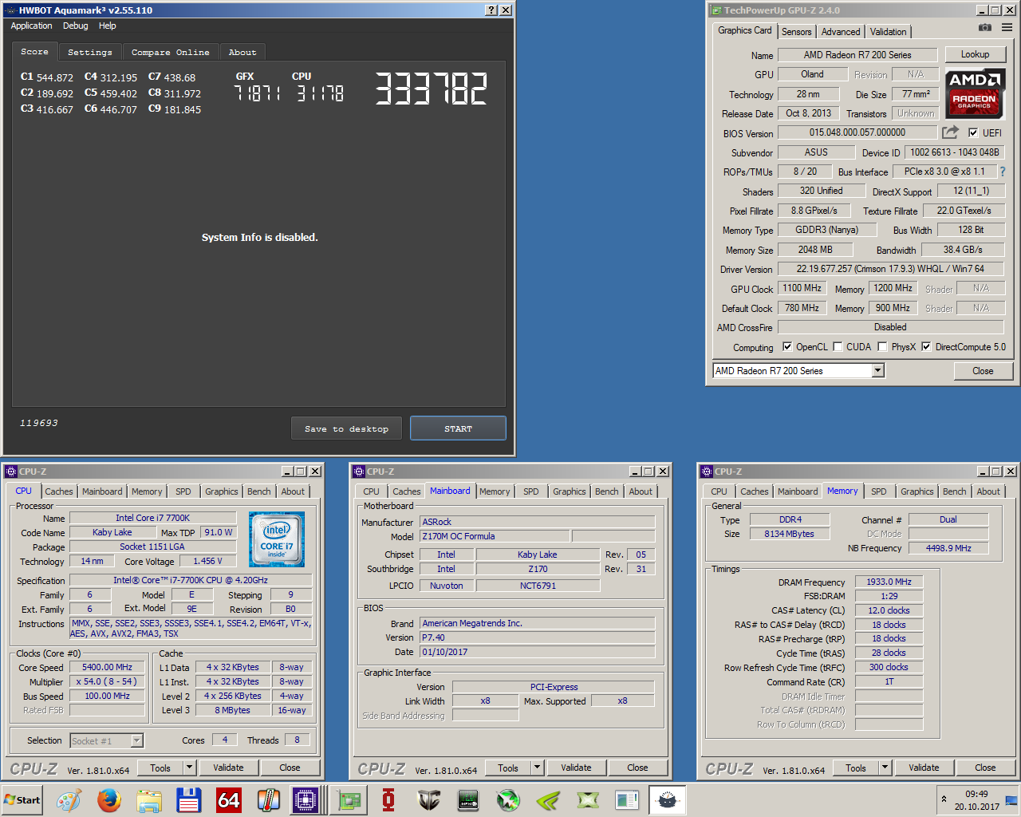The height and width of the screenshot is (817, 1021).
Task: Toggle the OpenCL checkbox
Action: 787,346
